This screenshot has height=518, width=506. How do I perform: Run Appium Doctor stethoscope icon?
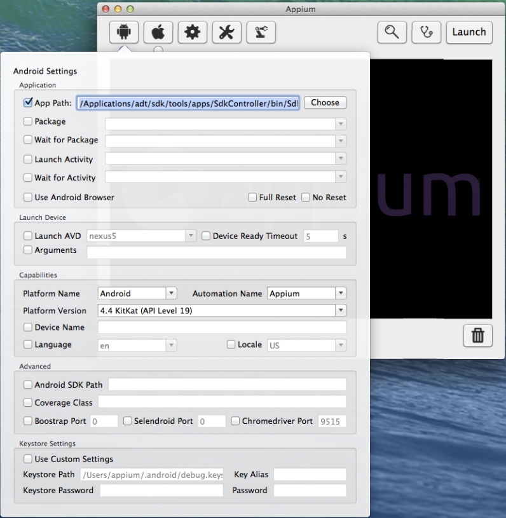pos(427,32)
